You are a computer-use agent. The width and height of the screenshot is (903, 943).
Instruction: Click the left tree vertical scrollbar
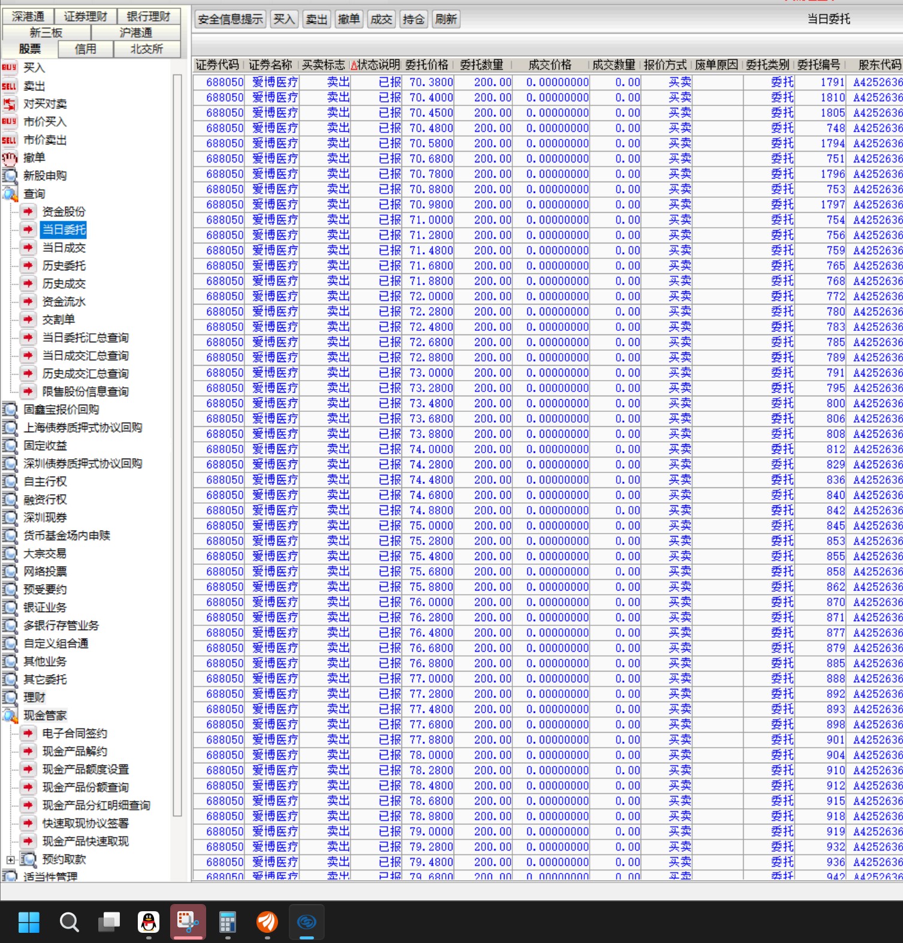177,445
